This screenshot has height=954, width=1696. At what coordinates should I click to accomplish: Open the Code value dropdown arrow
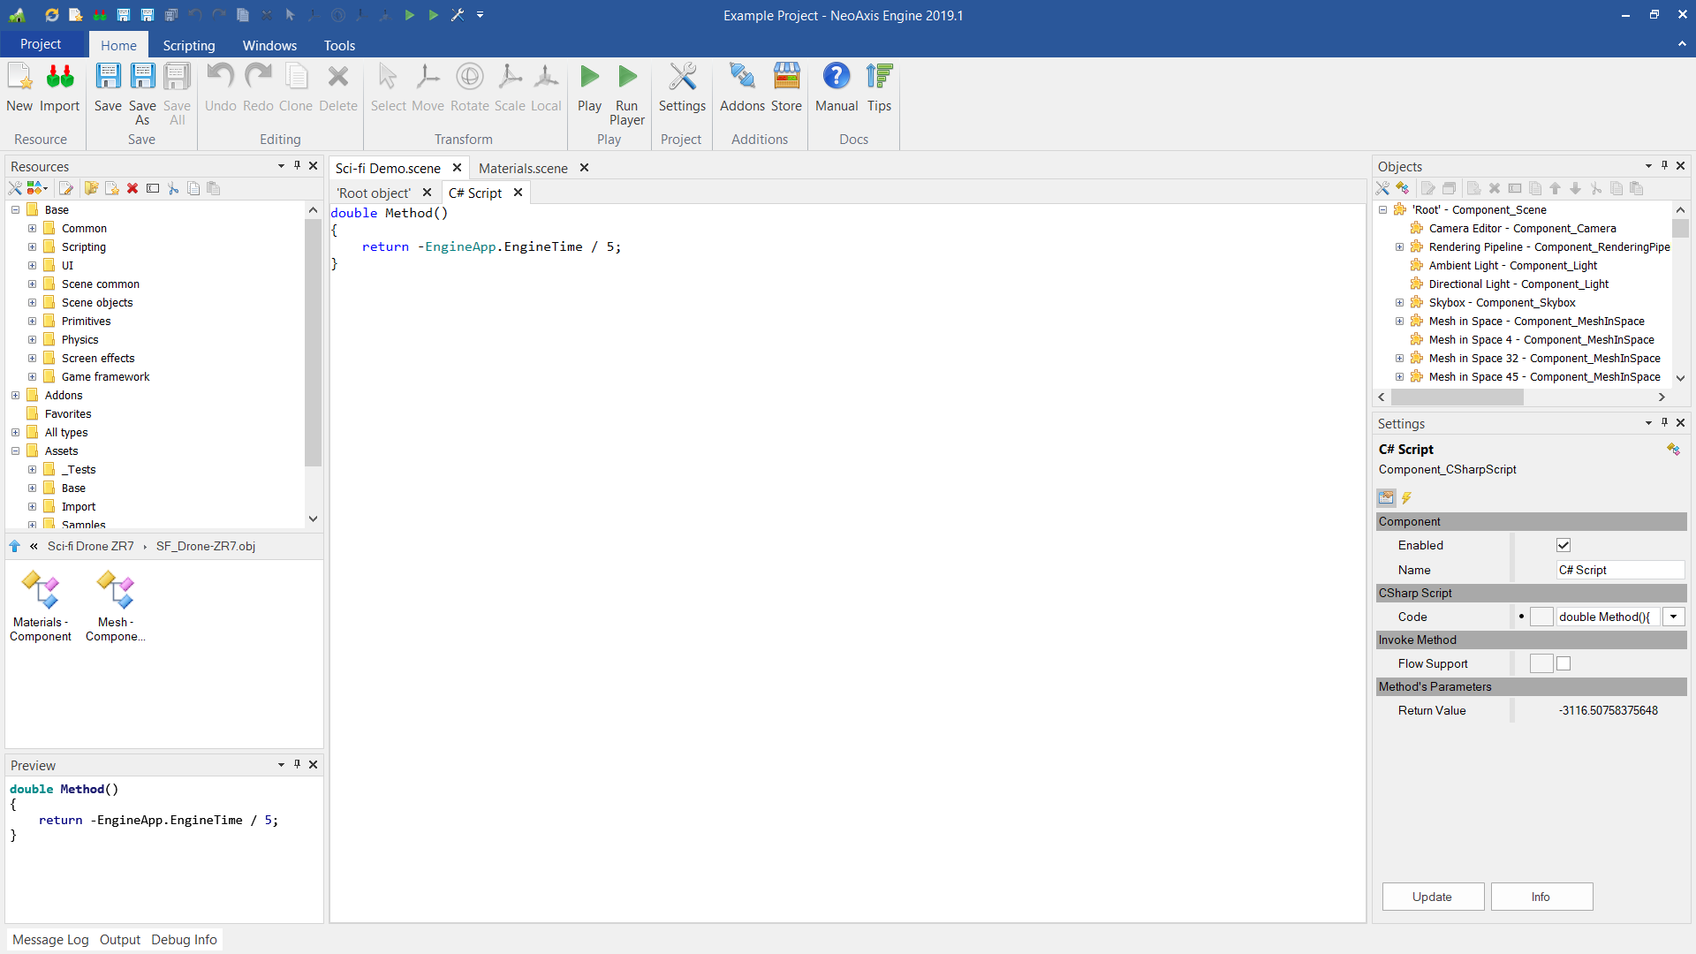coord(1673,617)
